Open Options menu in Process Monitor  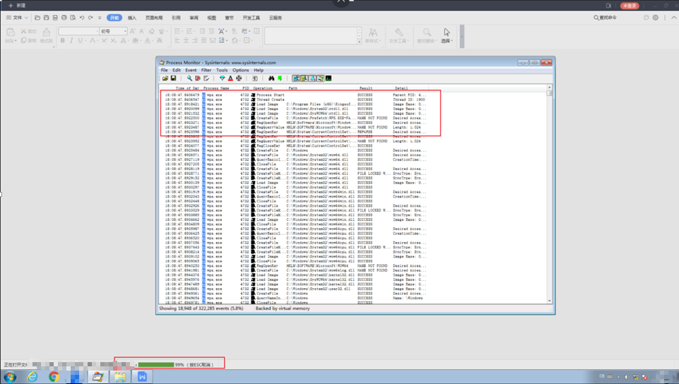(241, 70)
